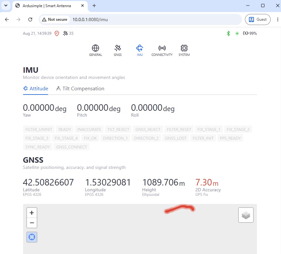Zoom out the map with minus button
The height and width of the screenshot is (254, 281).
pyautogui.click(x=32, y=223)
